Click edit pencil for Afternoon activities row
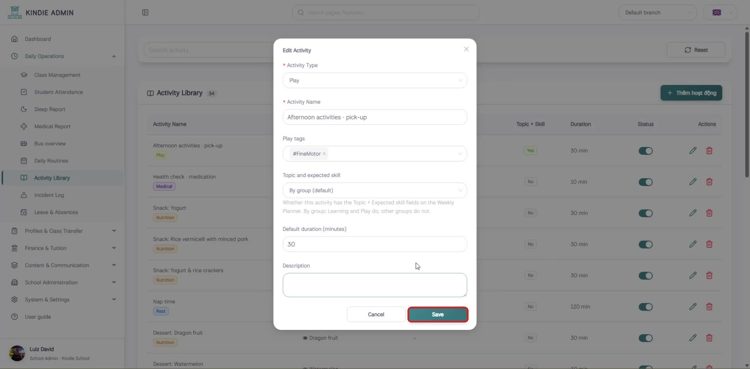Image resolution: width=750 pixels, height=369 pixels. click(x=692, y=150)
